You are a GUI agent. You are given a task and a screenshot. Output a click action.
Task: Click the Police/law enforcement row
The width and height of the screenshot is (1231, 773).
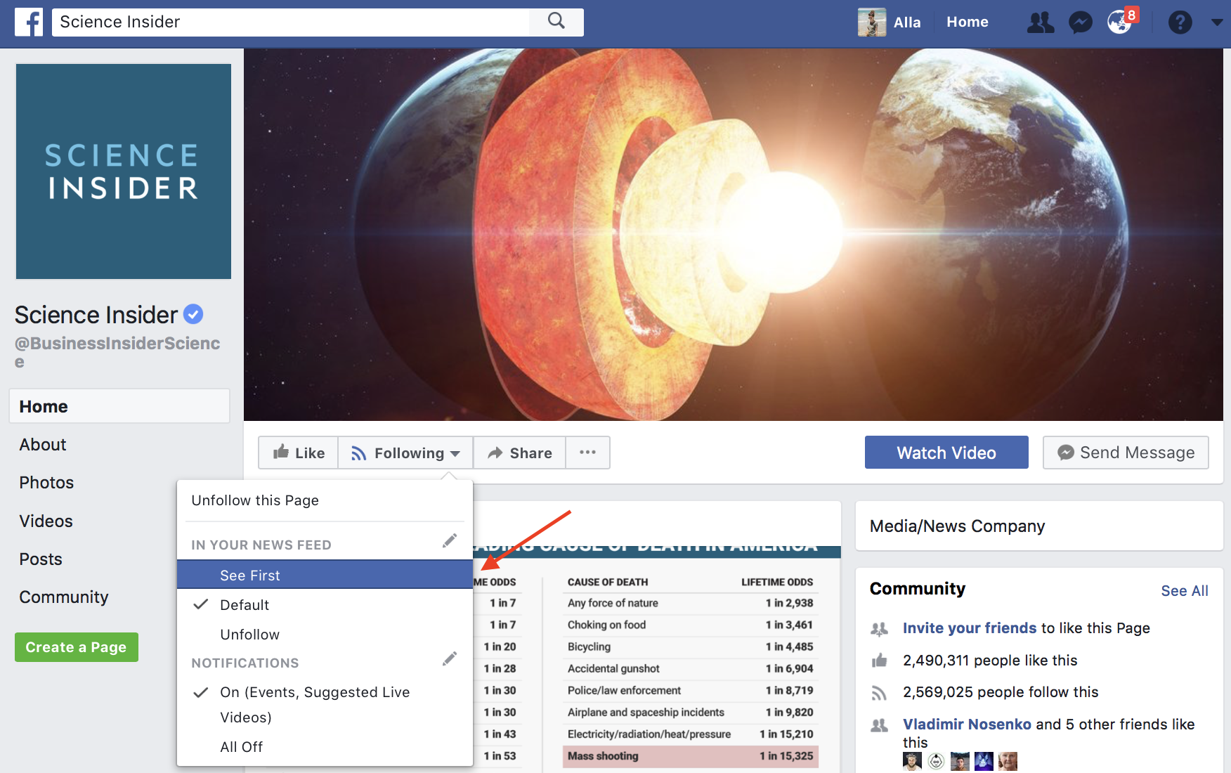[690, 690]
